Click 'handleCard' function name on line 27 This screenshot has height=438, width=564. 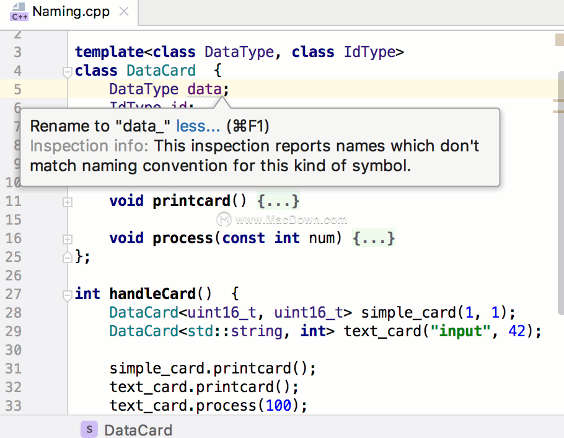click(x=152, y=294)
